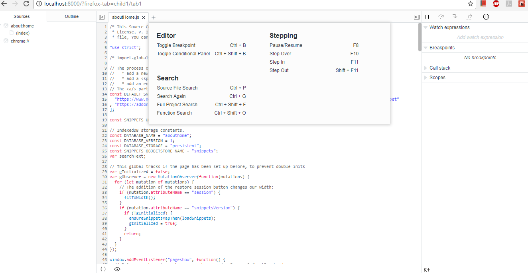Click the No breakpoints text
The width and height of the screenshot is (528, 273).
[x=480, y=58]
